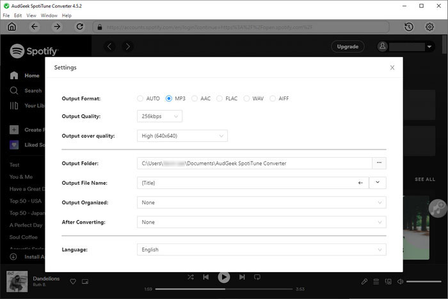Click the Upgrade button

tap(348, 47)
